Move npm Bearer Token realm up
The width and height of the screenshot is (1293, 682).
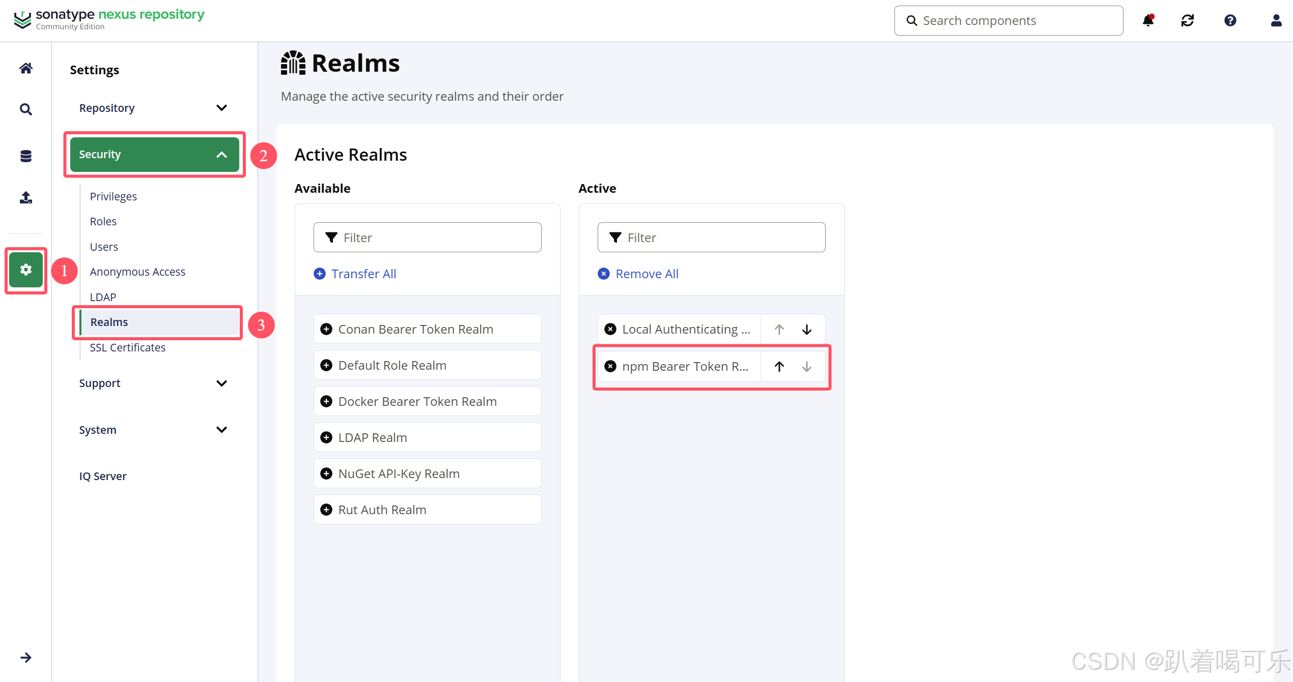(x=779, y=367)
